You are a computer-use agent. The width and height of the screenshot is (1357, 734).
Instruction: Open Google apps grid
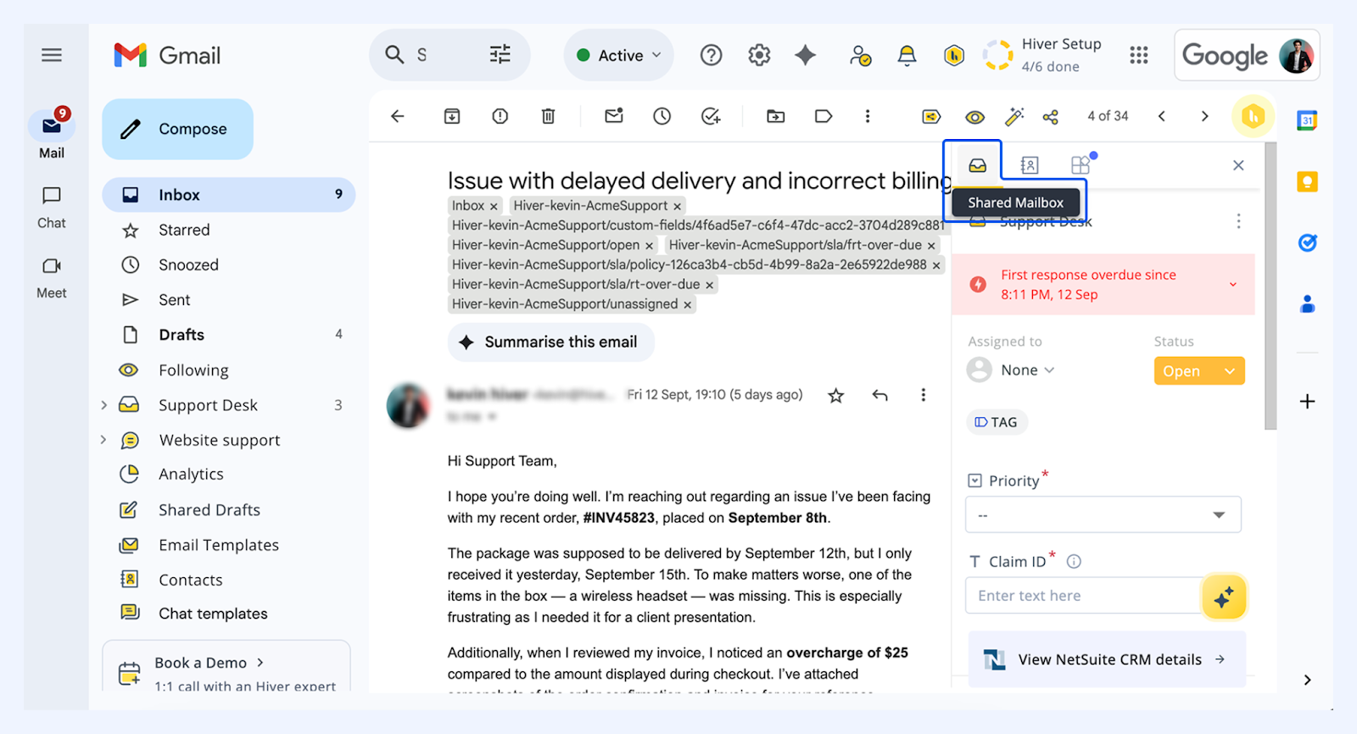(x=1139, y=55)
